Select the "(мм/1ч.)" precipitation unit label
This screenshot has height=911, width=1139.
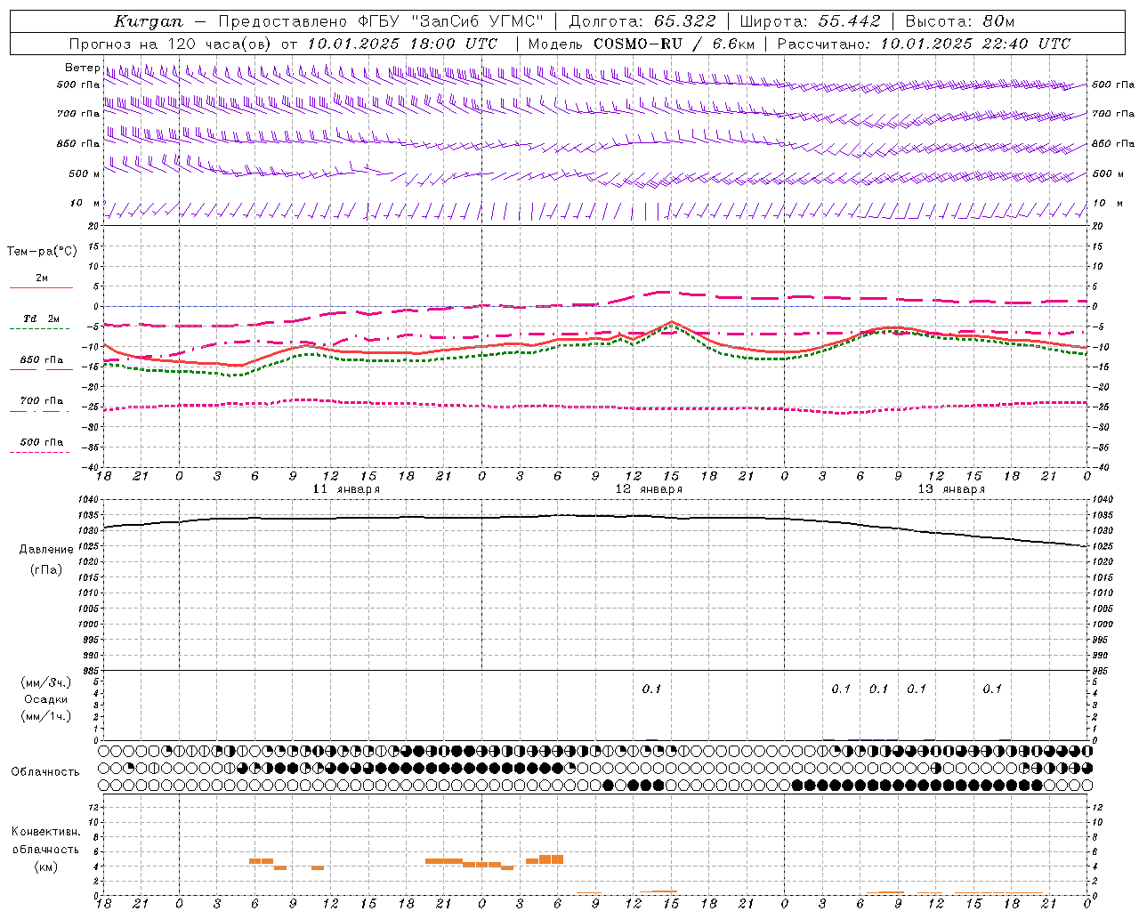tap(46, 717)
